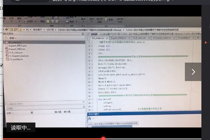Viewport: 210px width, 140px height.
Task: Open the 保存 dropdown arrow
Action: click(x=19, y=21)
